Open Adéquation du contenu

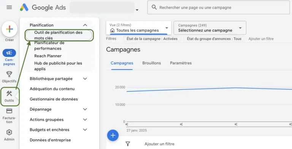[x=52, y=89]
